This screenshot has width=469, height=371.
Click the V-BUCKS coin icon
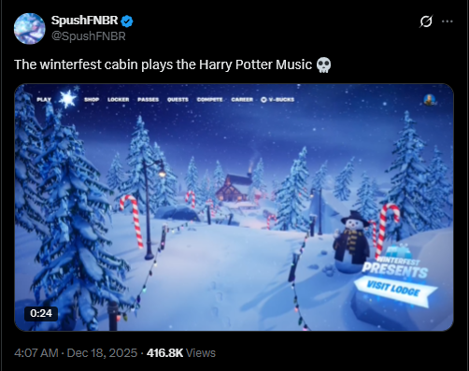pos(263,100)
